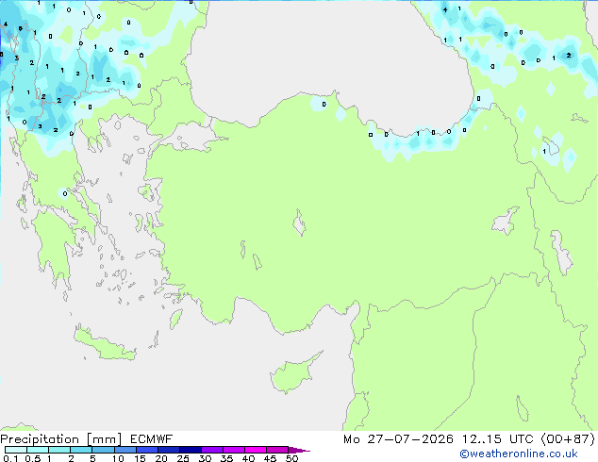Screen dimensions: 598x462
Task: Click the 40–45 mm magenta legend swatch
Action: pyautogui.click(x=256, y=450)
